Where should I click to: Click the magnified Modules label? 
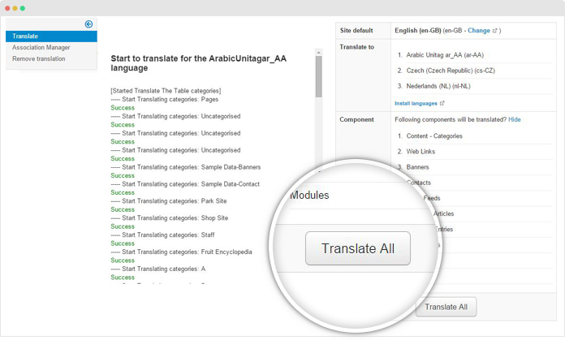point(309,196)
